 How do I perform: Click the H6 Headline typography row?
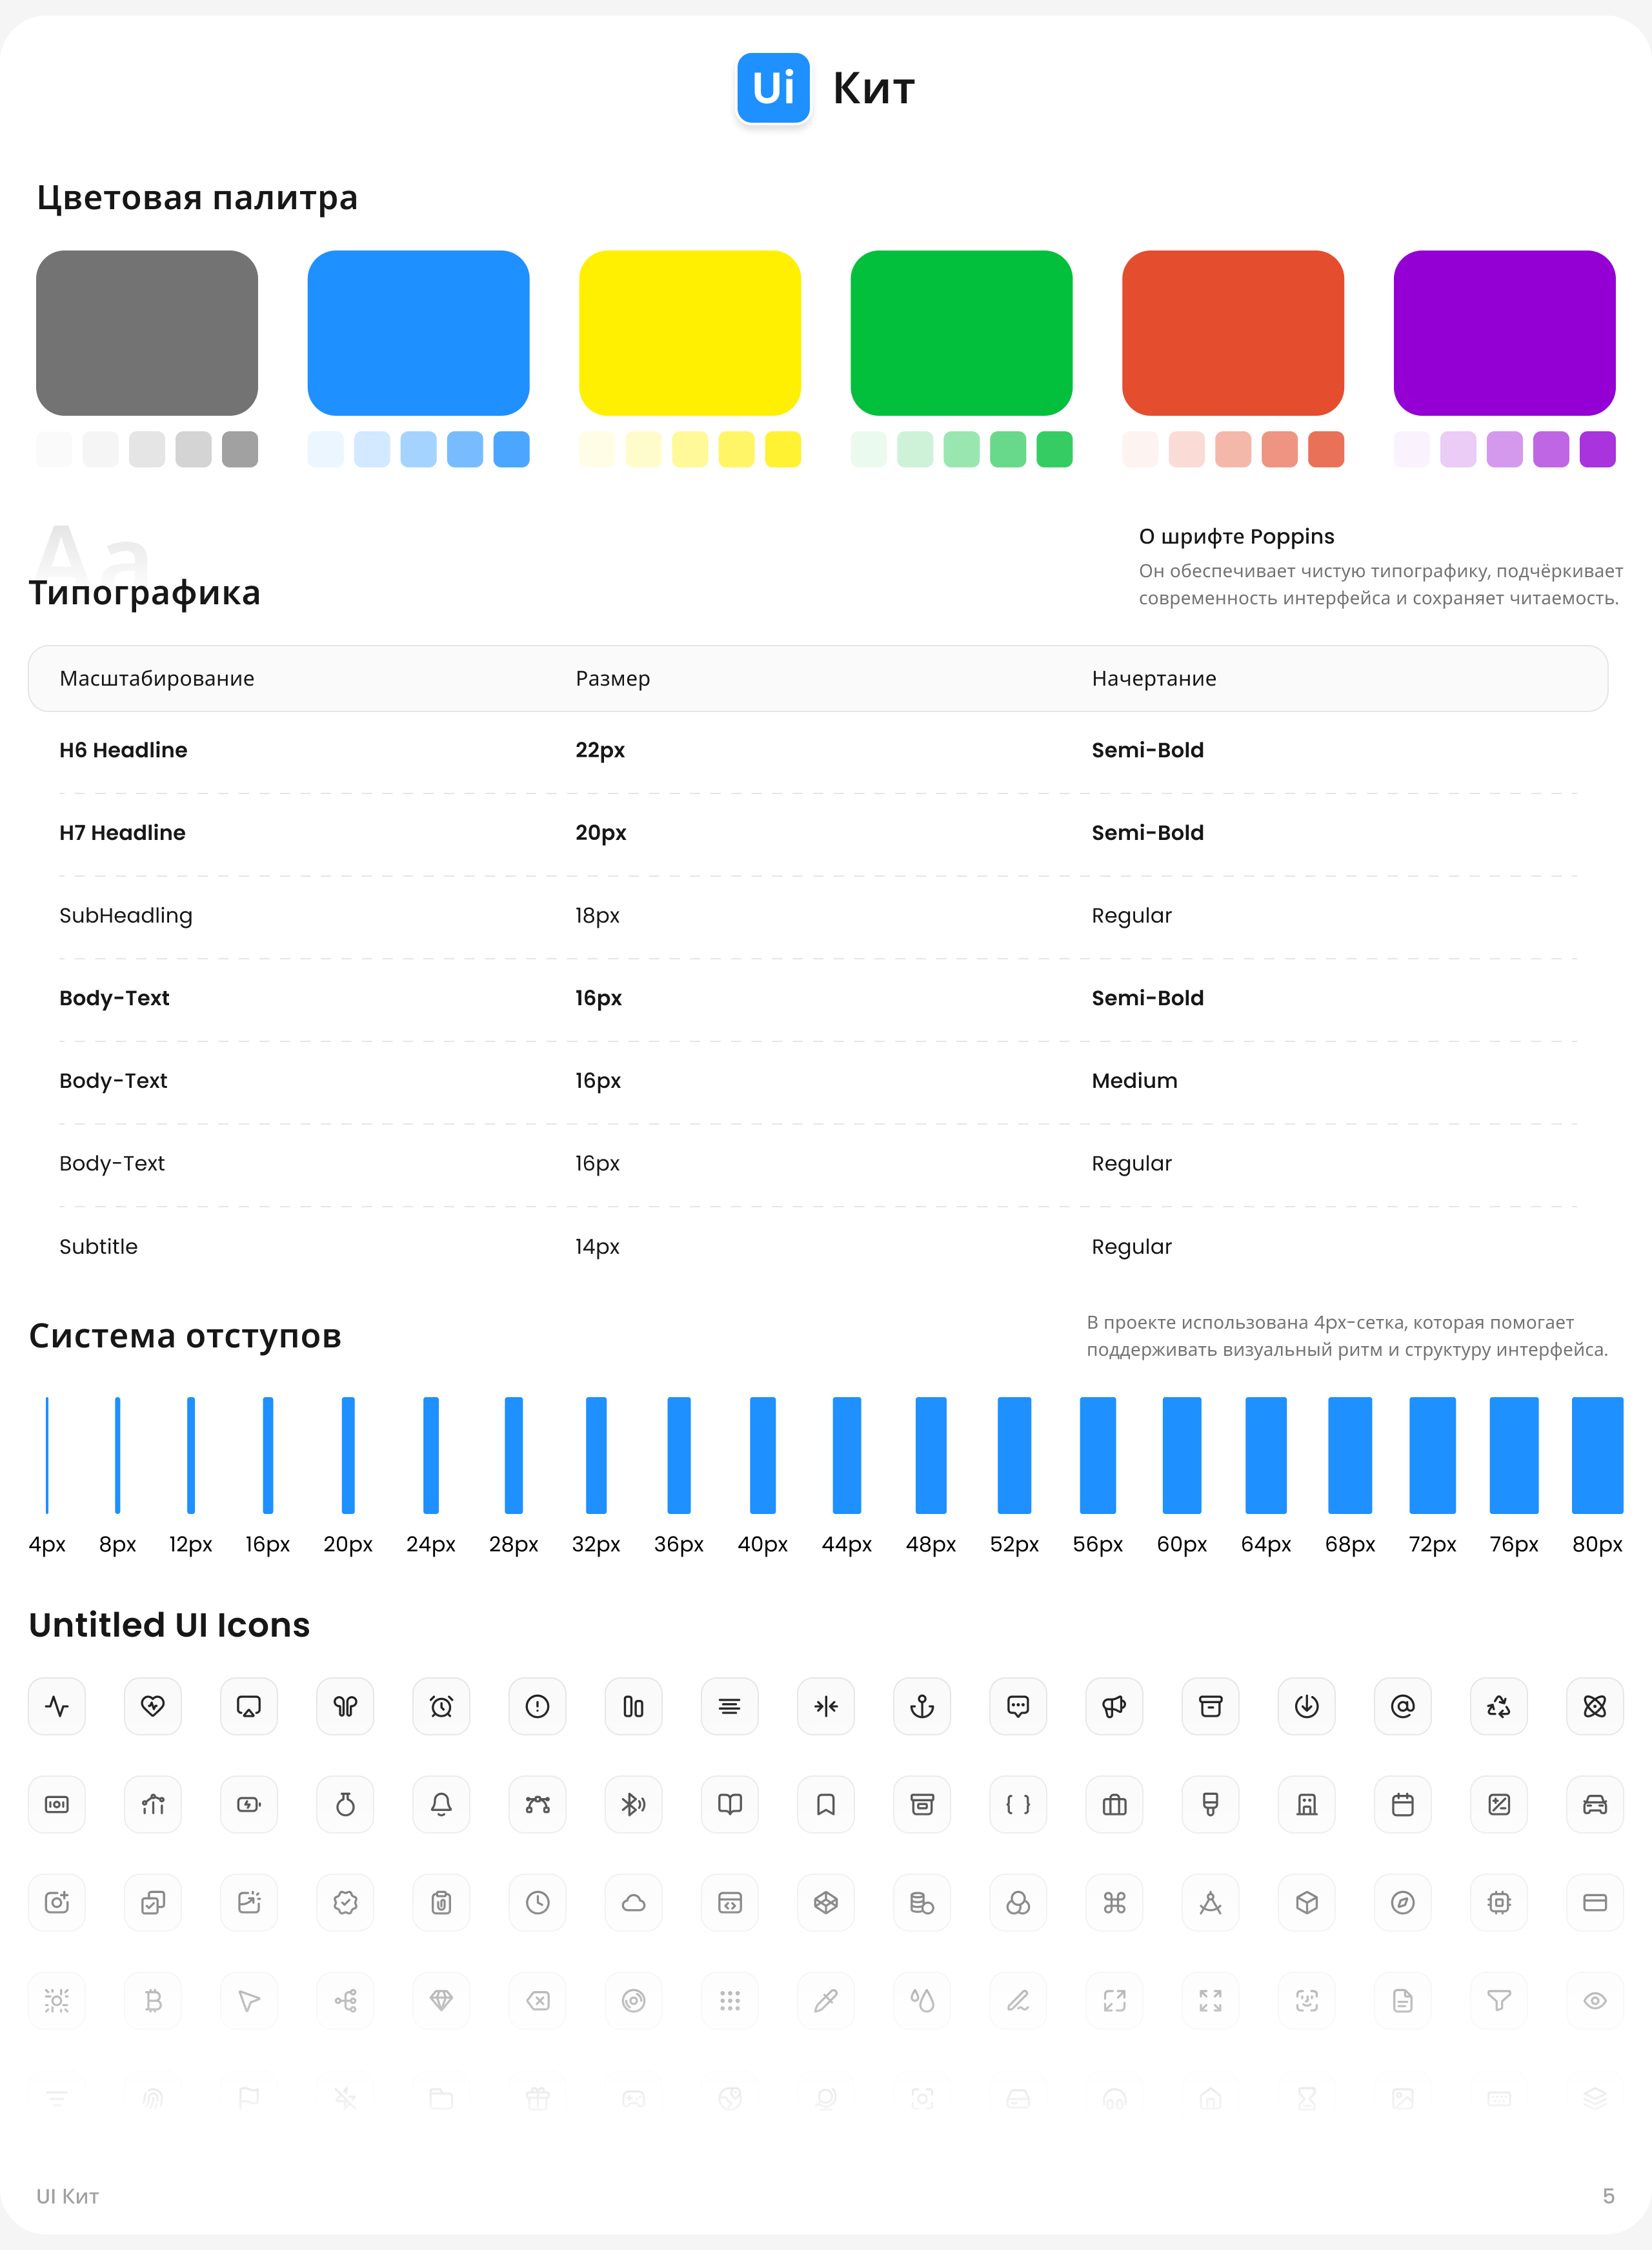pos(123,750)
